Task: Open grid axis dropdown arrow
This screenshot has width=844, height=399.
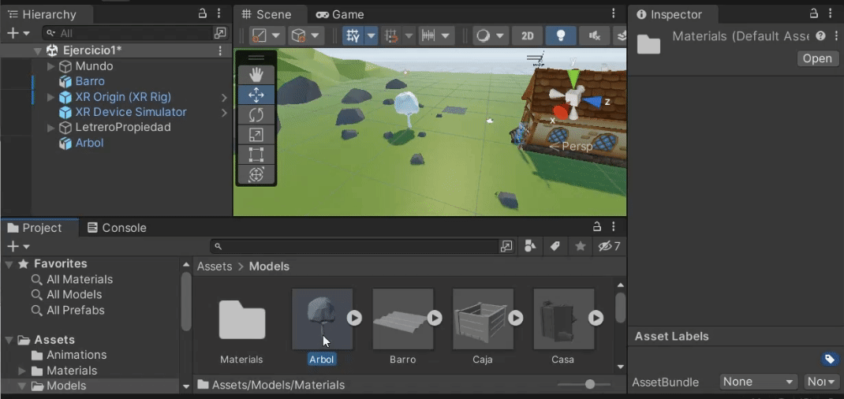Action: 372,36
